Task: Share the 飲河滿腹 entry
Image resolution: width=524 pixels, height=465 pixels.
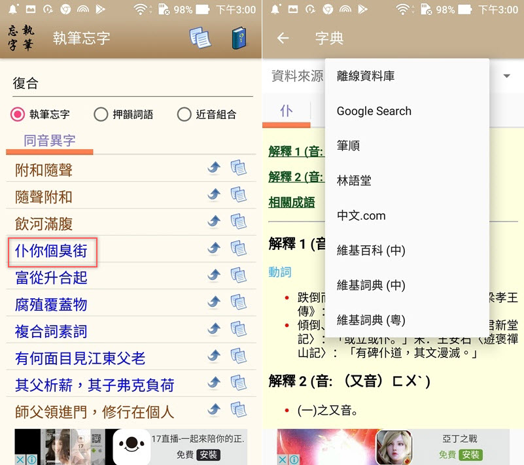Action: point(214,221)
